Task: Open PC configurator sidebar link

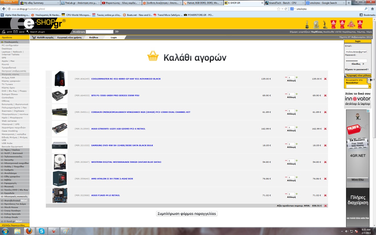Action: [10, 45]
